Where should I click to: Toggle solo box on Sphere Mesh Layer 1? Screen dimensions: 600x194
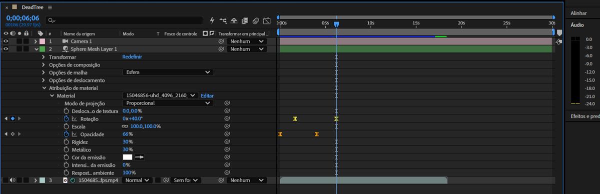click(x=20, y=49)
